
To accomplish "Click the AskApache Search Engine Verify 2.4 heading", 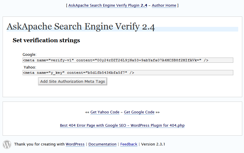I will [x=81, y=27].
